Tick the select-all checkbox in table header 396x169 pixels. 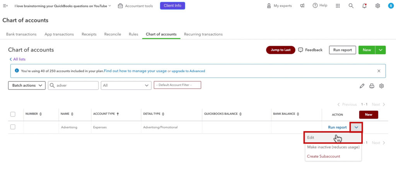13,114
